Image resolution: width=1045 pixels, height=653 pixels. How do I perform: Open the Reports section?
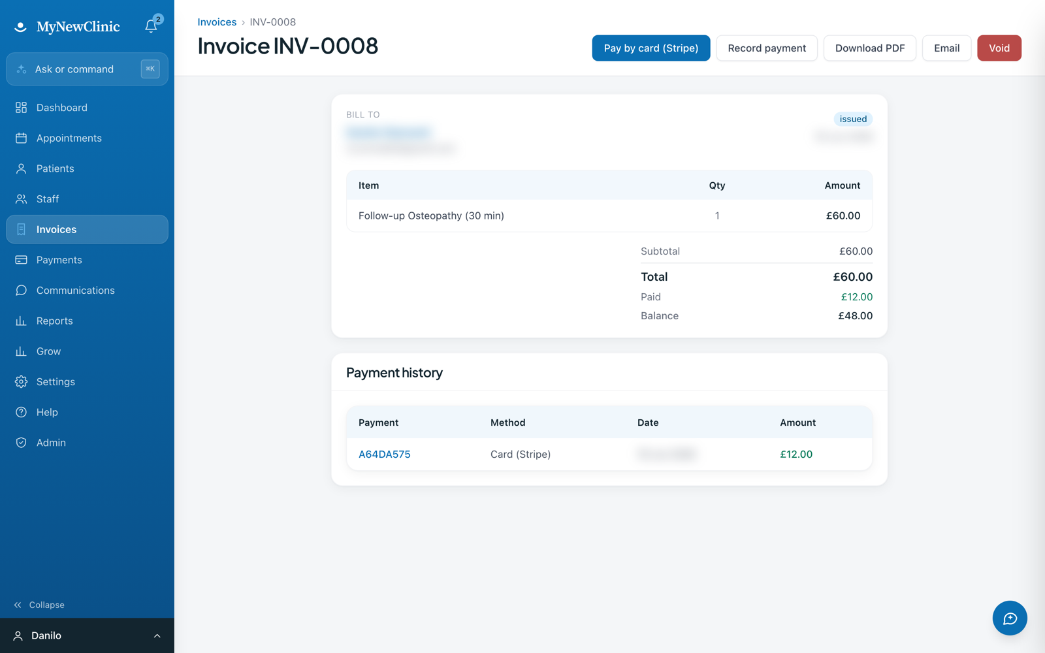pyautogui.click(x=87, y=321)
